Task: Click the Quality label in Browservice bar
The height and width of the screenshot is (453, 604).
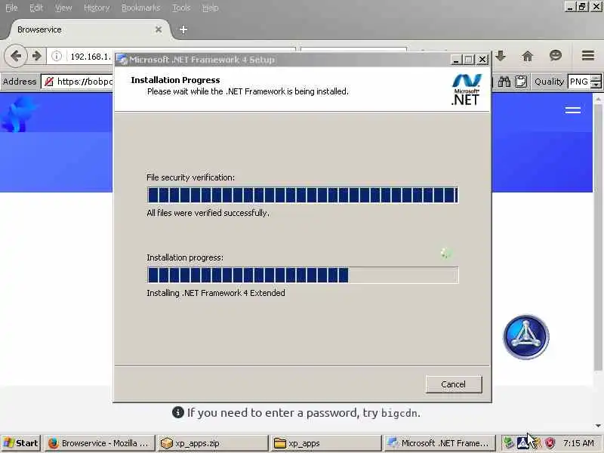Action: (x=549, y=82)
